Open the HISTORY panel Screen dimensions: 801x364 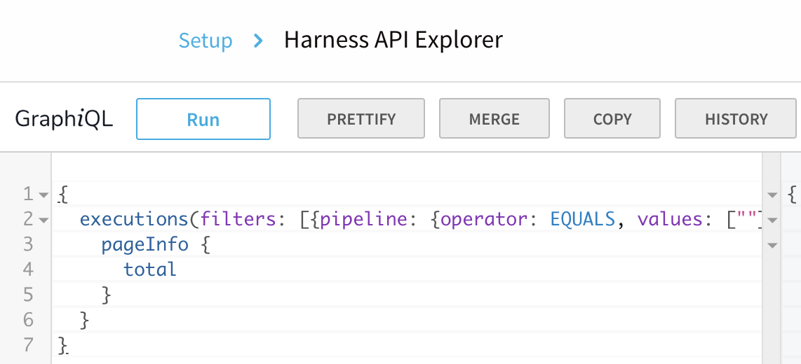(736, 119)
